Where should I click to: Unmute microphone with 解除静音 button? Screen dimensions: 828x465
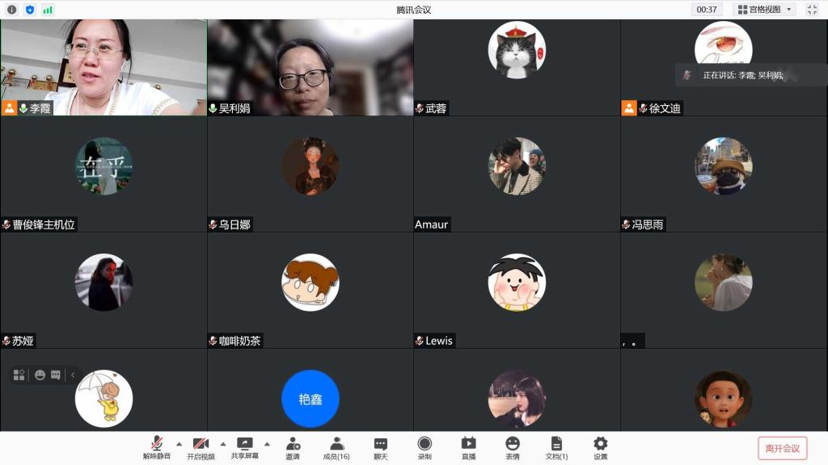[157, 447]
